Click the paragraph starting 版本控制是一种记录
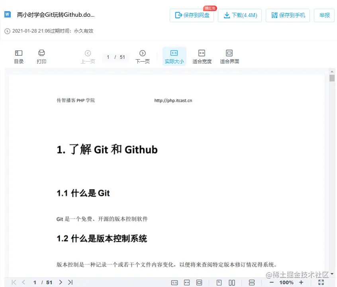337x287 pixels. coord(167,264)
